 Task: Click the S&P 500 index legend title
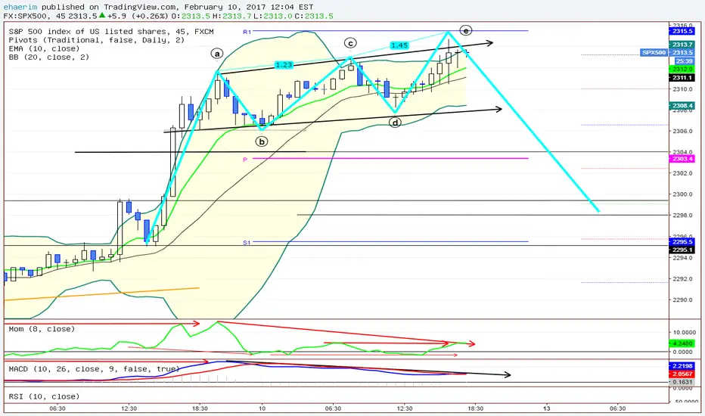pos(111,32)
